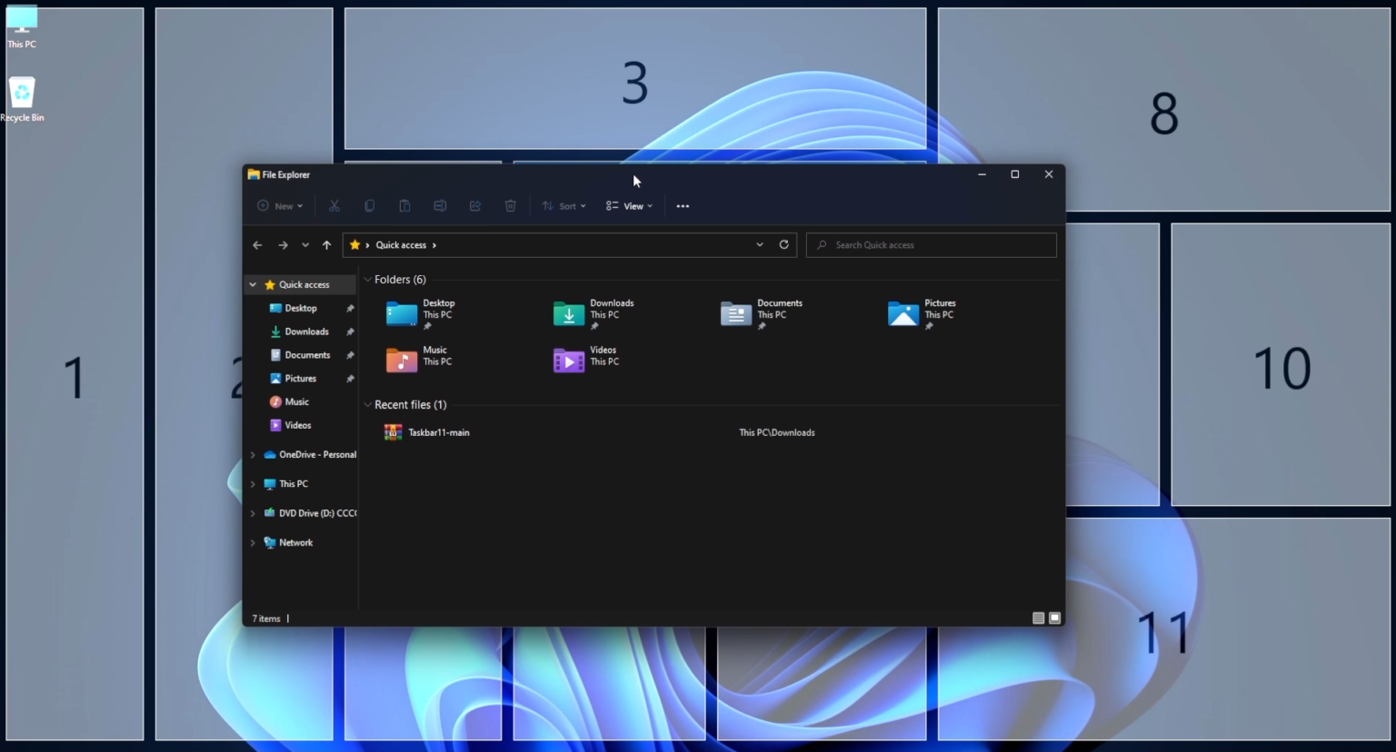Open the See more menu
Viewport: 1396px width, 752px height.
click(683, 205)
